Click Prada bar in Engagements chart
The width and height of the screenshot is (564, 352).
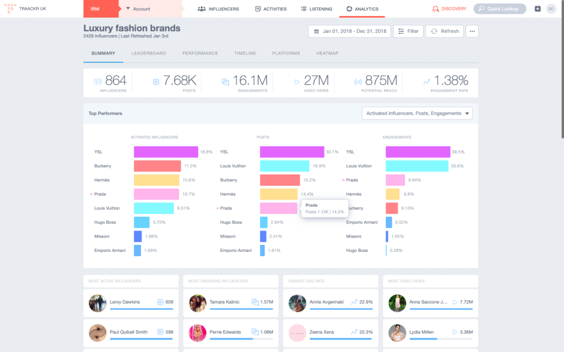coord(395,180)
